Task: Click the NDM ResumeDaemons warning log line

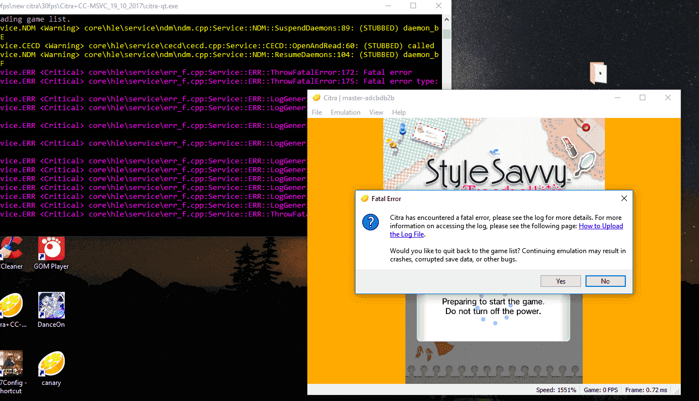Action: [x=219, y=59]
